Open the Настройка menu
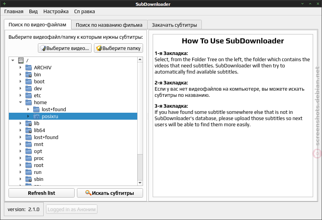This screenshot has height=220, width=322. click(56, 12)
